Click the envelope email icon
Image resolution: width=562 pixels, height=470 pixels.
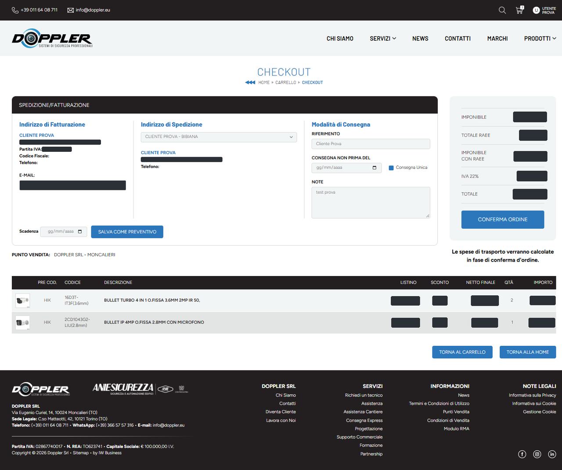click(70, 10)
